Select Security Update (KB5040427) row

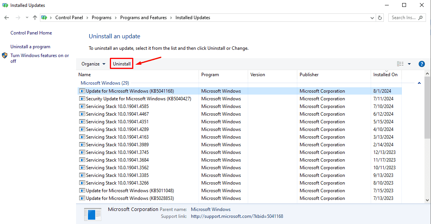point(240,98)
